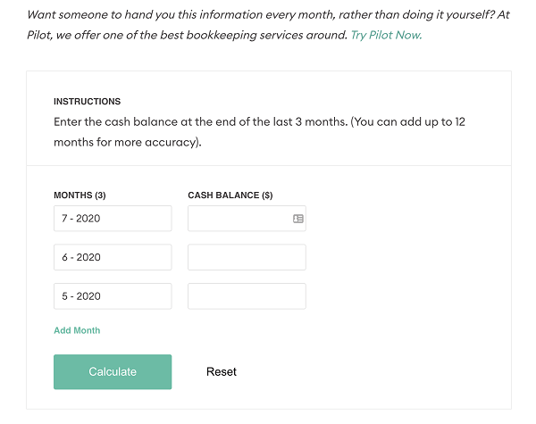Focus the cash balance input for 6 - 2020

tap(247, 257)
